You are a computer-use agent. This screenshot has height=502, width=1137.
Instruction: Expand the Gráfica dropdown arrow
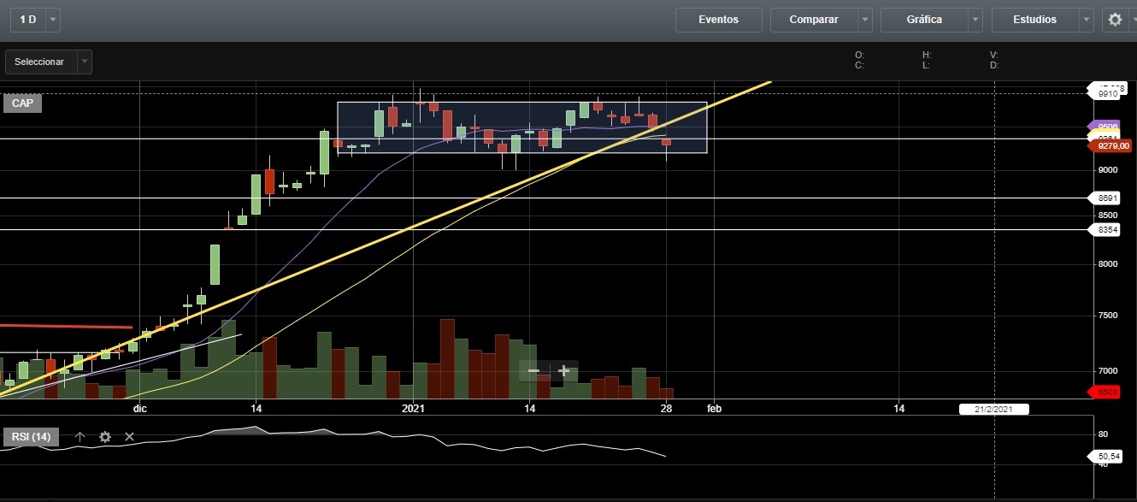click(x=975, y=20)
